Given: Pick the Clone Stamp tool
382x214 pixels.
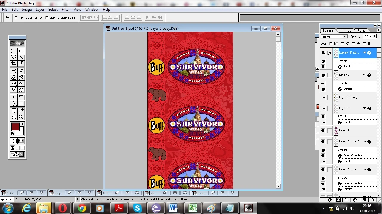Looking at the screenshot, I should coord(14,77).
